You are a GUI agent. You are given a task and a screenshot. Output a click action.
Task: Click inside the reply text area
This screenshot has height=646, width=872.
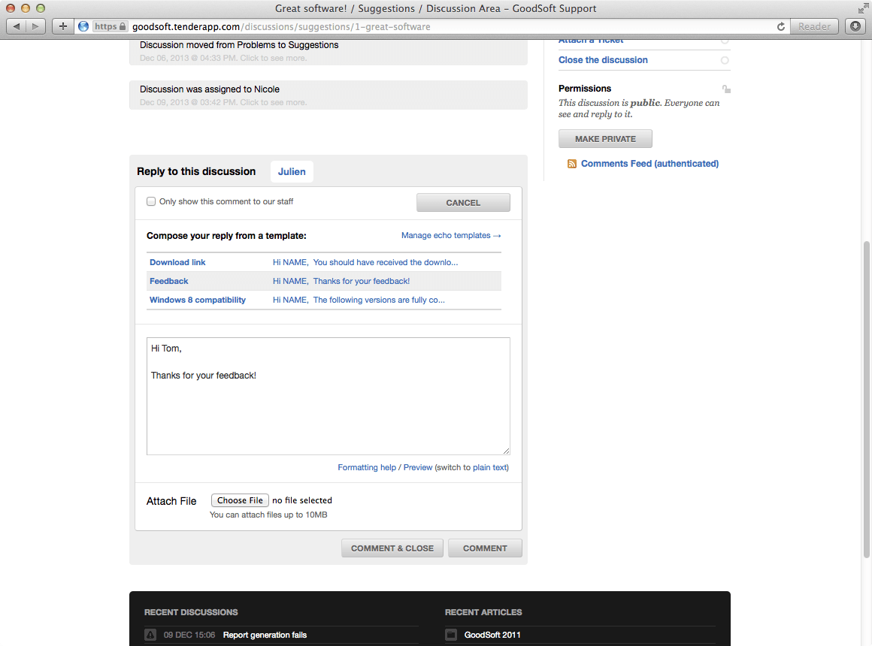pyautogui.click(x=328, y=396)
